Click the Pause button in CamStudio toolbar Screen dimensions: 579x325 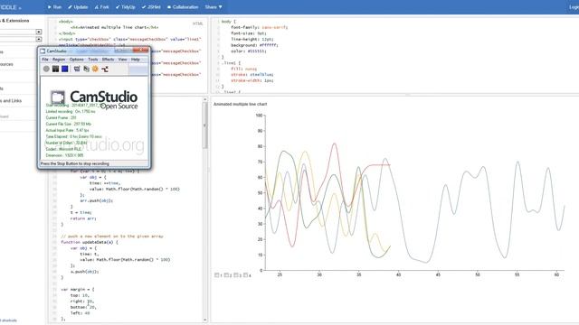click(x=55, y=69)
